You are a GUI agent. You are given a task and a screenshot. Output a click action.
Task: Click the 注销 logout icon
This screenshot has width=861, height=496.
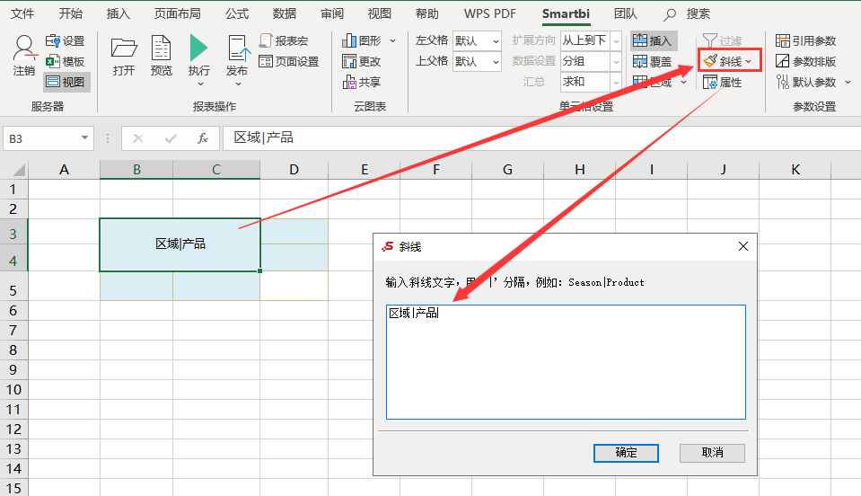[x=24, y=55]
